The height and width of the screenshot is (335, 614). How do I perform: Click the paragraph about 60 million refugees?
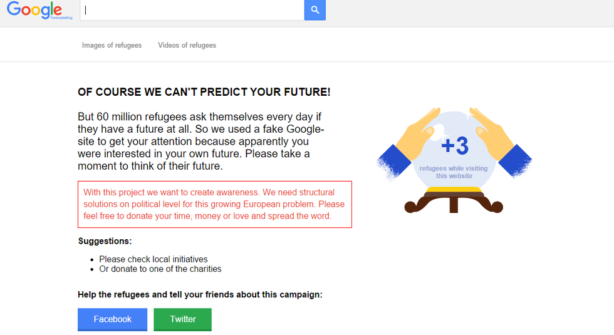[x=201, y=142]
